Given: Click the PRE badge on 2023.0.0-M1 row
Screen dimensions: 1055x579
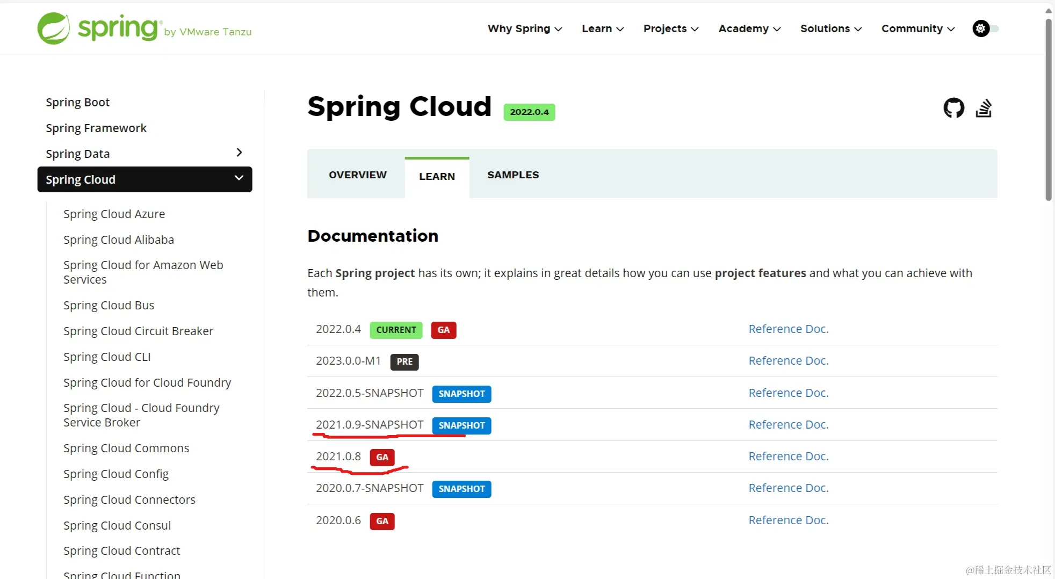Looking at the screenshot, I should pyautogui.click(x=404, y=361).
